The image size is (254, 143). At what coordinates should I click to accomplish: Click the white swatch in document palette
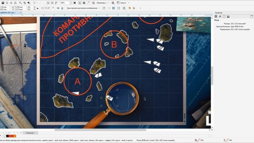pyautogui.click(x=5, y=136)
